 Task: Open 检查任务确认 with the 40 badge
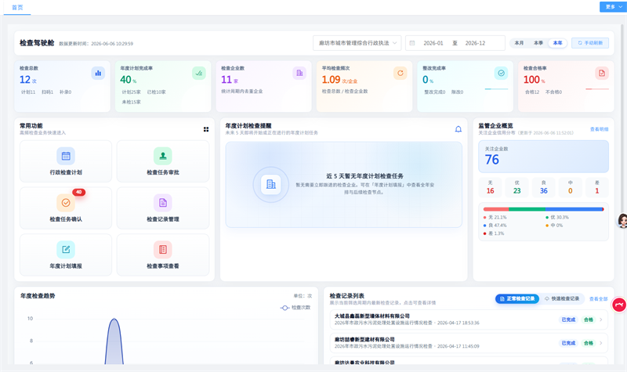[66, 203]
